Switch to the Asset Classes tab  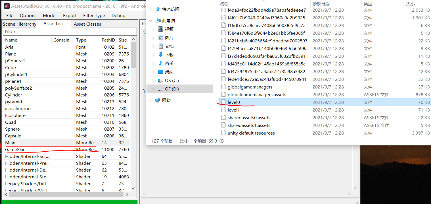[87, 24]
